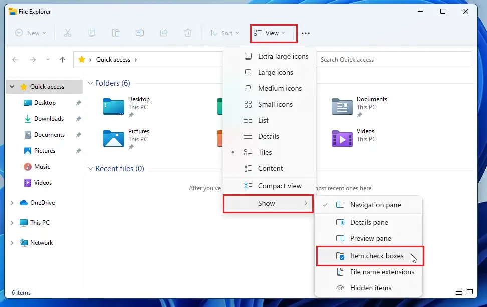Toggle the Navigation pane option
This screenshot has height=307, width=487.
click(x=368, y=205)
